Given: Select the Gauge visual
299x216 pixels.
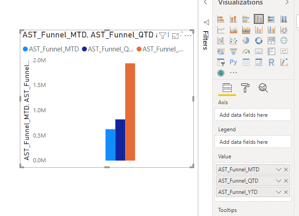Looking at the screenshot, I should 246,51.
